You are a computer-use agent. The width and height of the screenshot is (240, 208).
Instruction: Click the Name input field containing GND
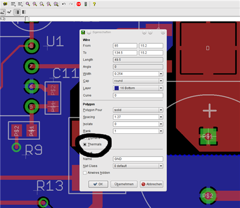tap(138, 159)
